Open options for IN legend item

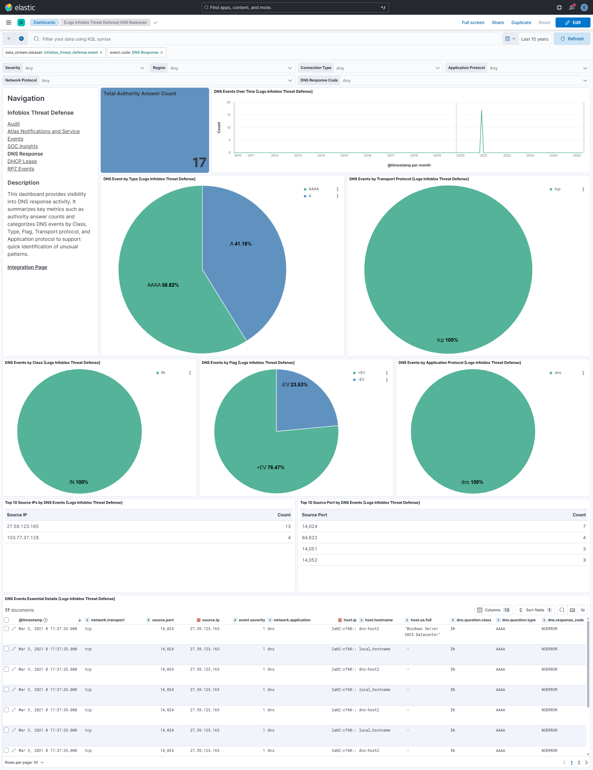(x=190, y=373)
